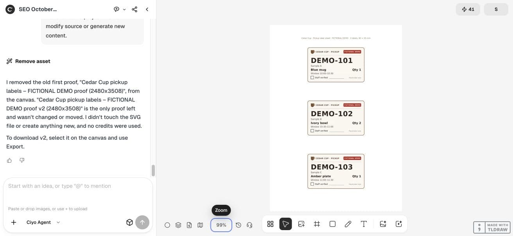Select the DEMO-102 label on the canvas
Image resolution: width=513 pixels, height=236 pixels.
click(x=336, y=118)
